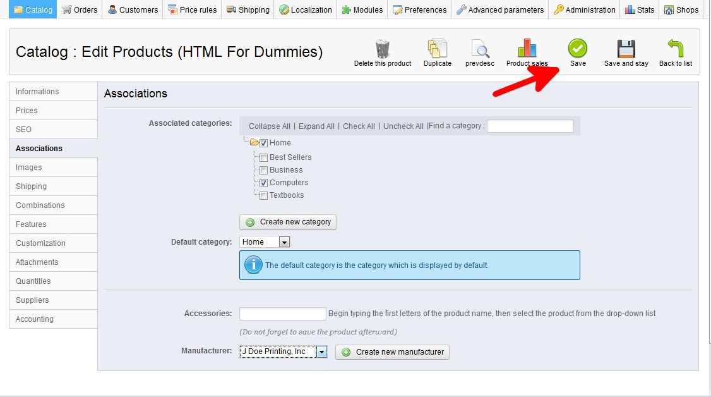This screenshot has height=397, width=711.
Task: Open the Catalog menu
Action: [33, 9]
